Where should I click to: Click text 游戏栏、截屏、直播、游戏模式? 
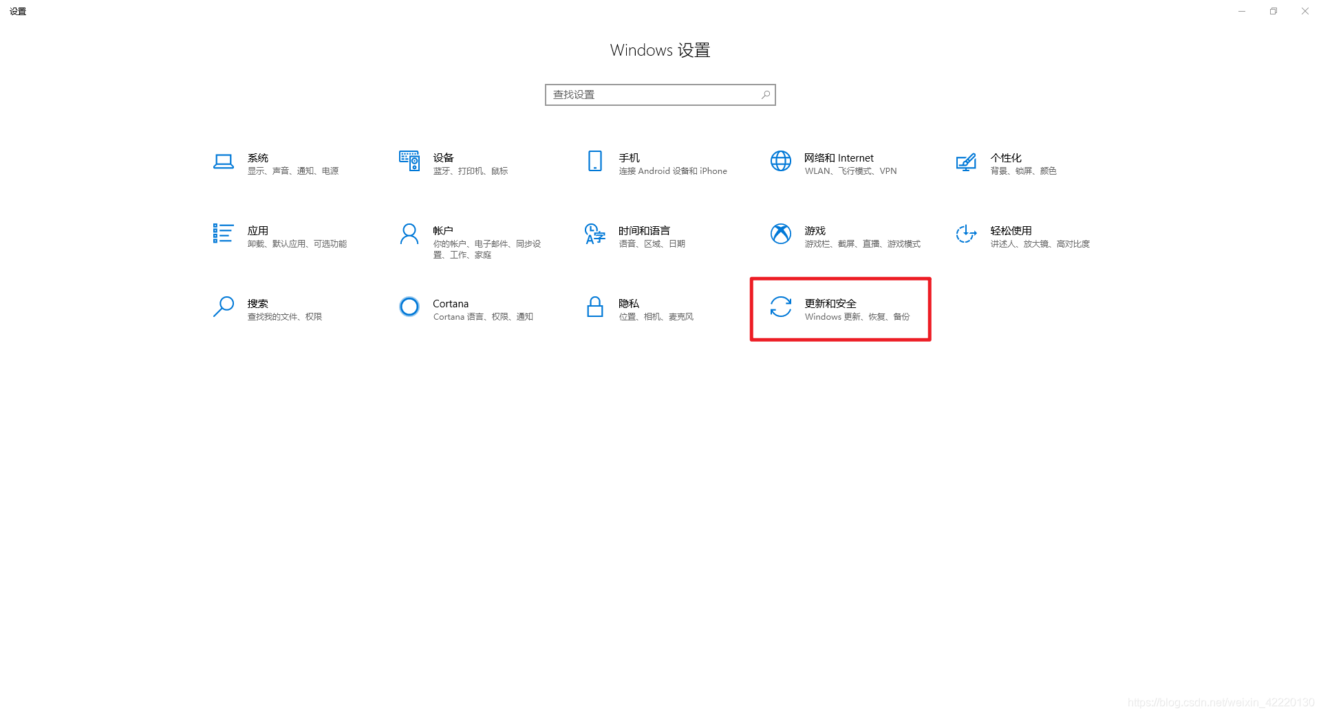point(863,244)
